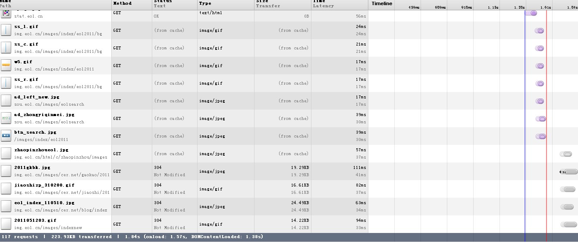Open the 2011051203.gif request name
The image size is (578, 242).
point(35,221)
